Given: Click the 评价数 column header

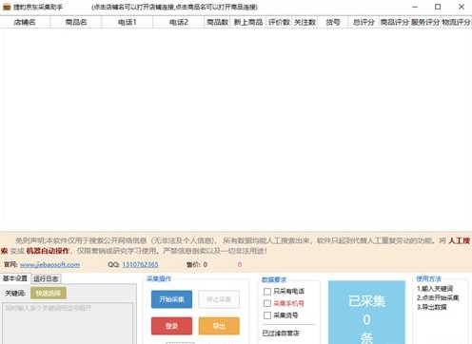Looking at the screenshot, I should tap(279, 22).
